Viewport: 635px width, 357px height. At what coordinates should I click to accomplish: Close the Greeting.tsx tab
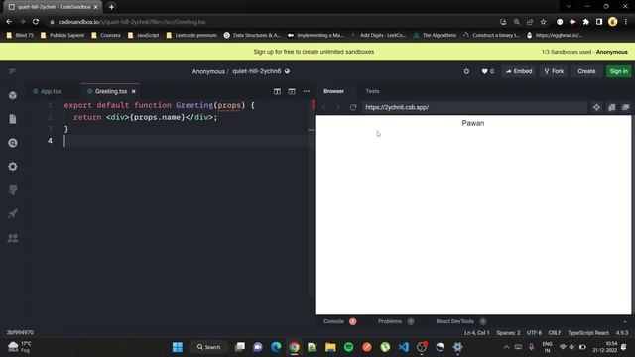133,91
